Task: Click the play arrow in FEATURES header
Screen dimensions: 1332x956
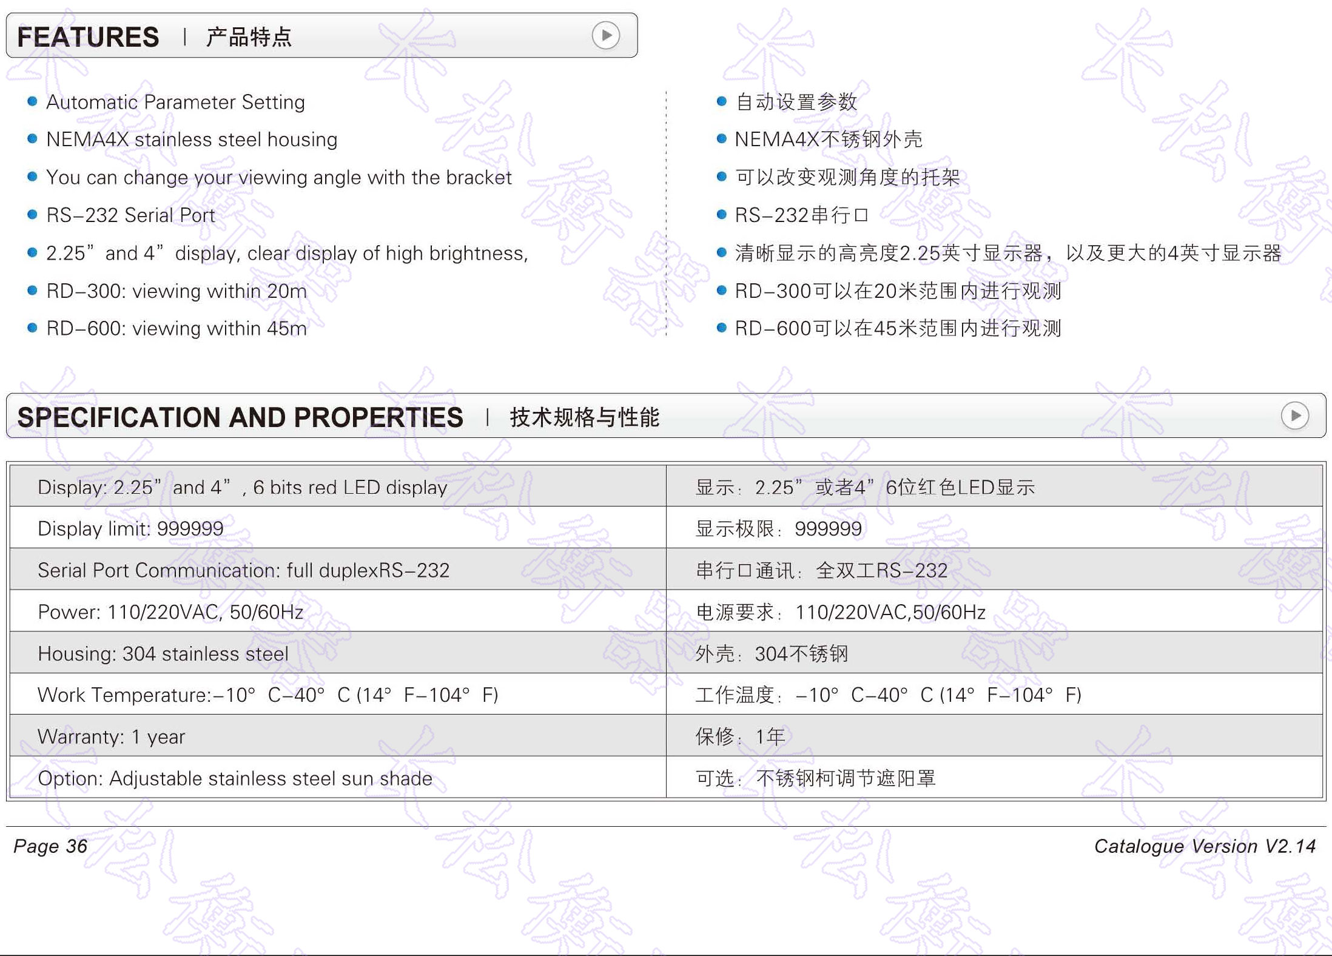Action: 605,36
